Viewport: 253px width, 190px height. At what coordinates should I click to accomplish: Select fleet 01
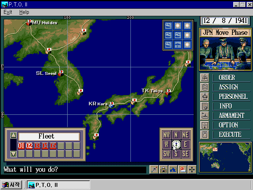[x=21, y=146]
